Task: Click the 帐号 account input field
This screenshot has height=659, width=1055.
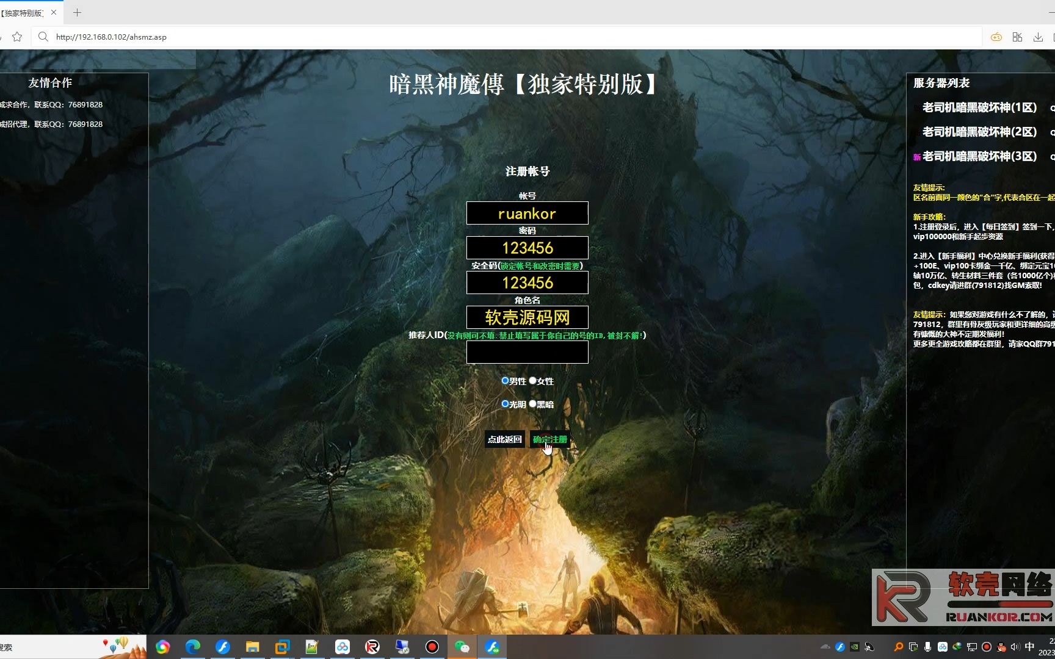Action: point(527,213)
